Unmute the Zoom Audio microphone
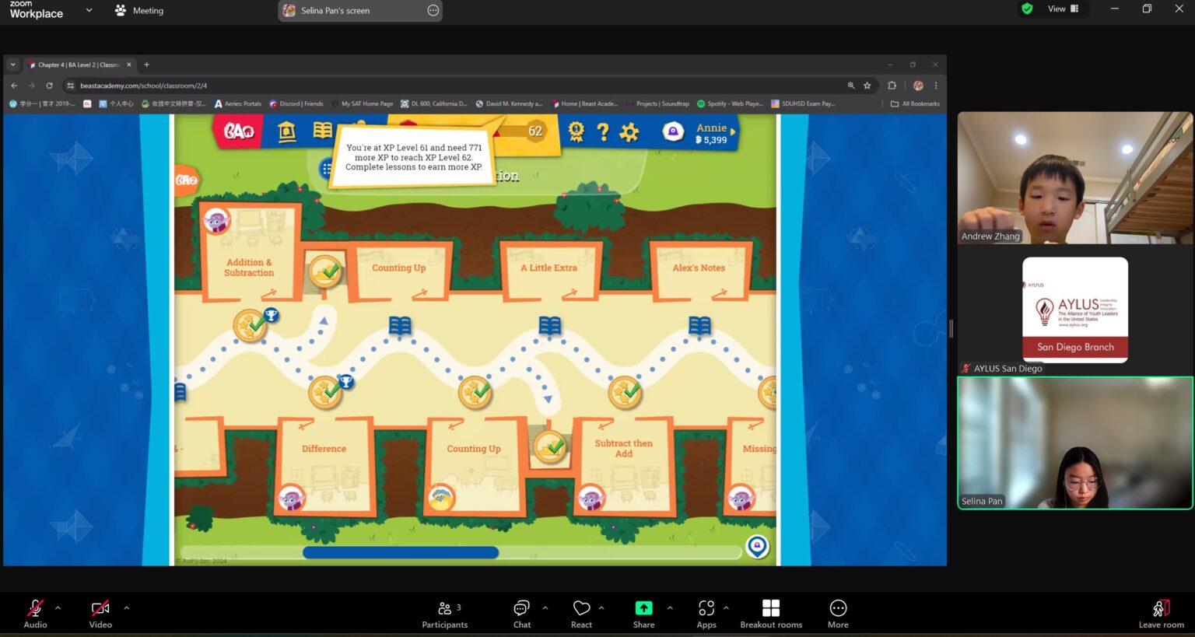 pyautogui.click(x=35, y=613)
